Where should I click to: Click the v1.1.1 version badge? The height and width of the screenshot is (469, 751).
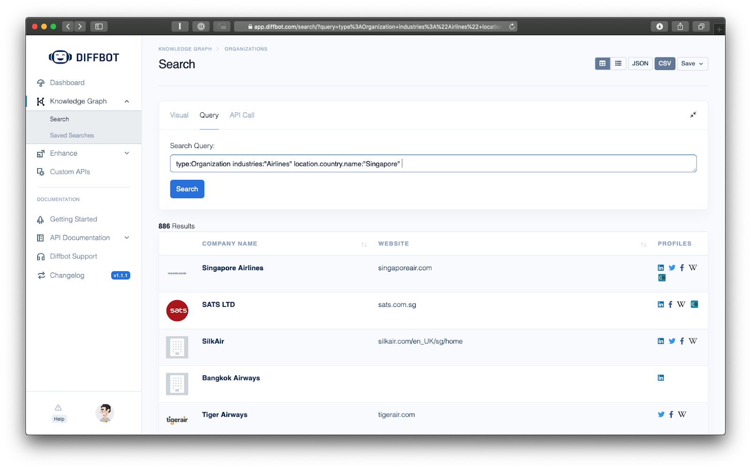[121, 276]
